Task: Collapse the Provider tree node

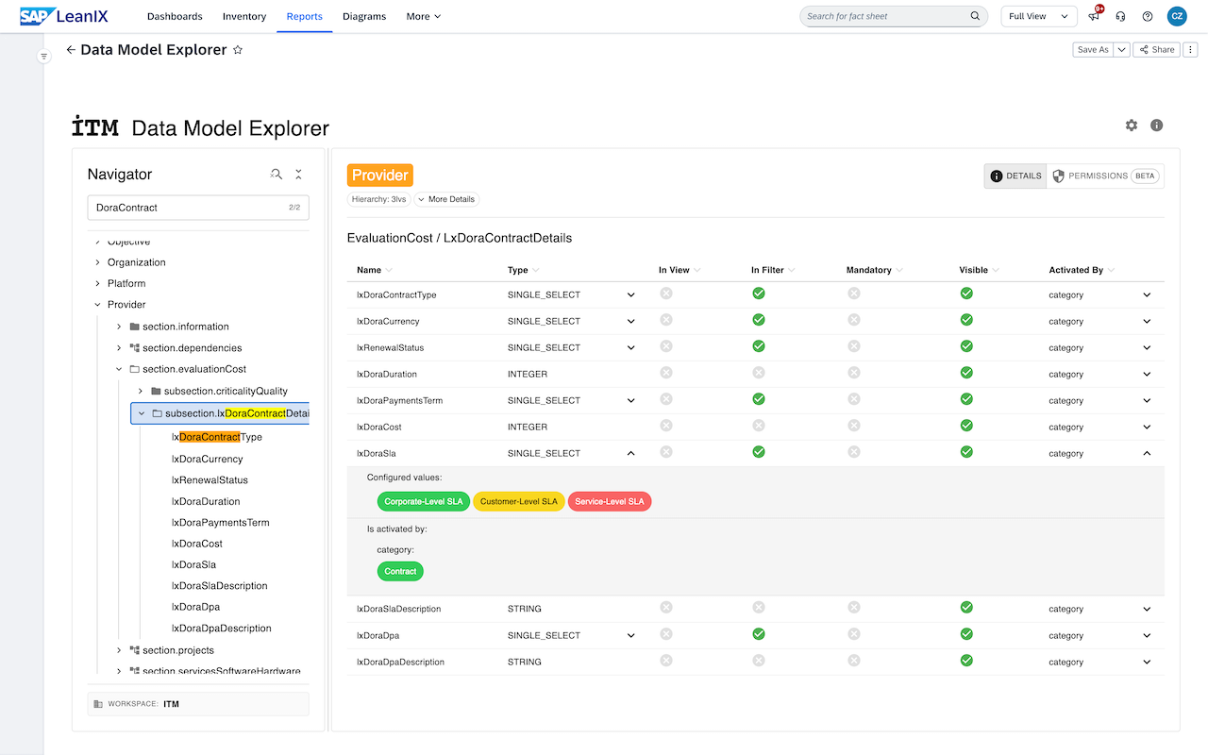Action: [97, 305]
